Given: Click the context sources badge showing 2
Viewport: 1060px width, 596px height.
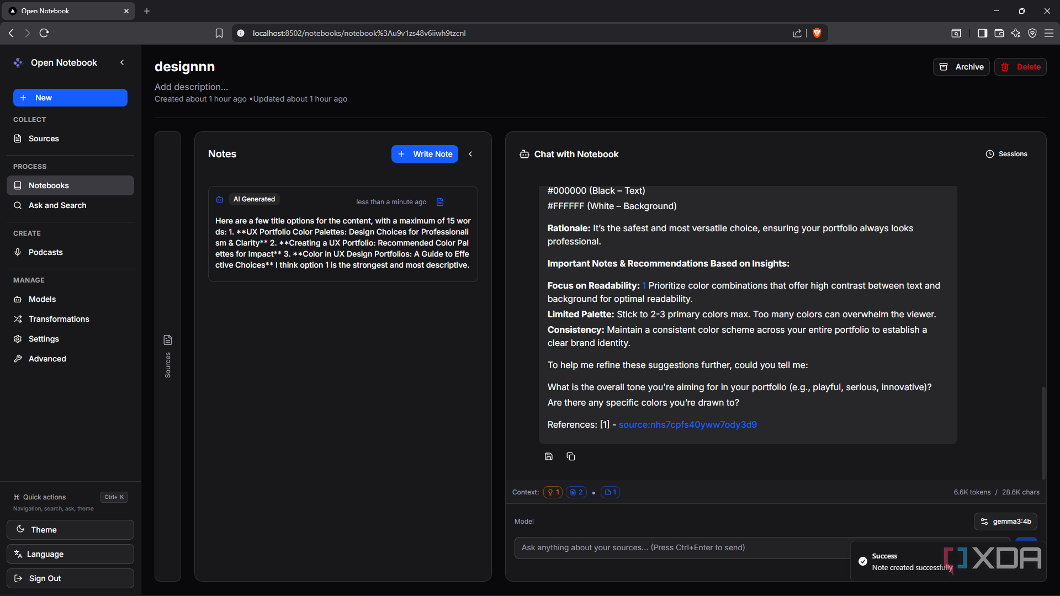Looking at the screenshot, I should [576, 492].
